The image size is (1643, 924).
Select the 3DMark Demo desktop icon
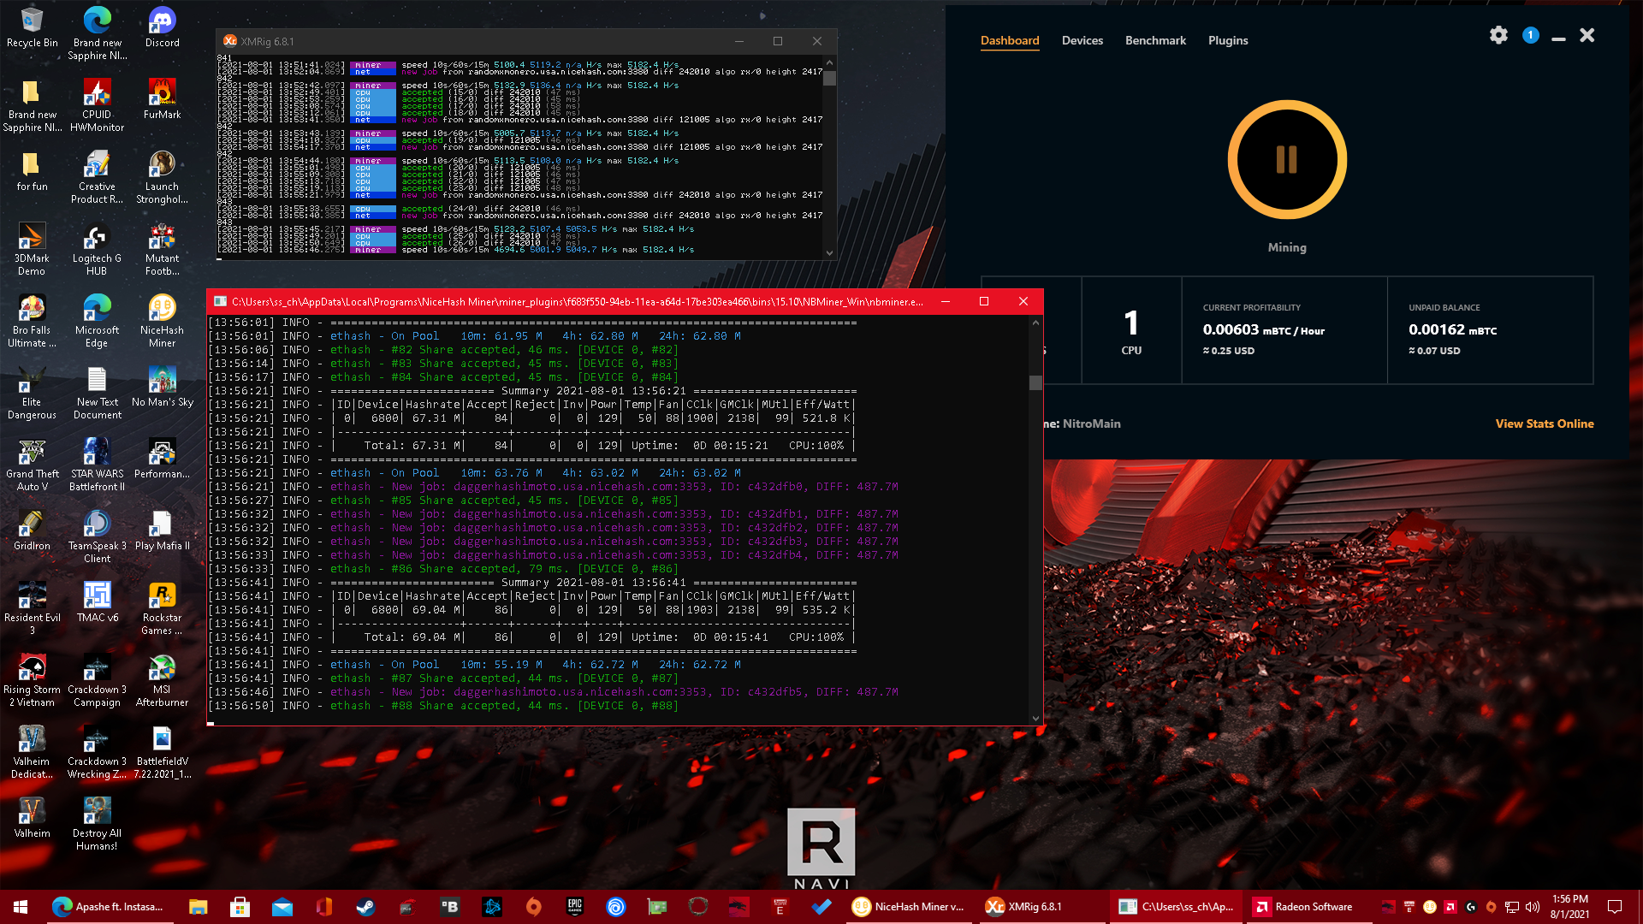click(32, 250)
